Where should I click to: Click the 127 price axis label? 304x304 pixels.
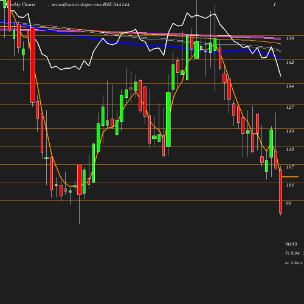point(290,107)
